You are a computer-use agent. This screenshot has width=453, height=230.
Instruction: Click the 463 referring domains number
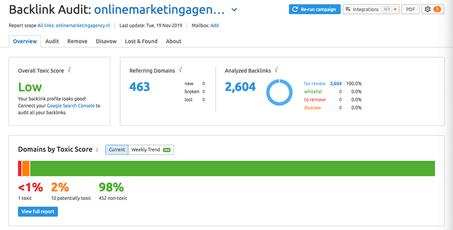coord(140,87)
